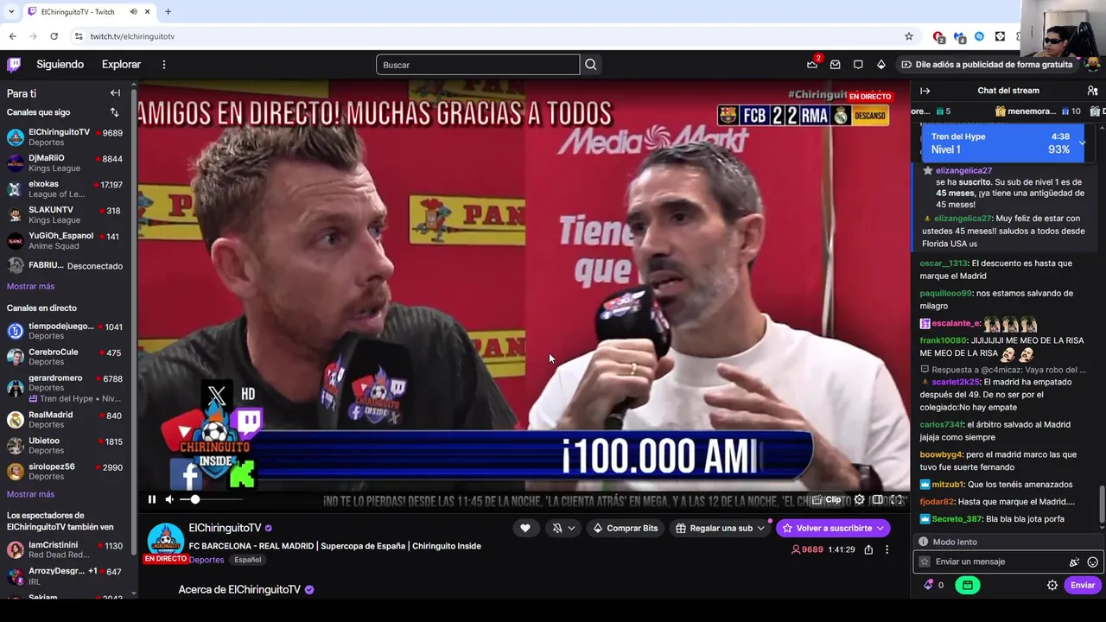
Task: Create a Clip of the stream
Action: coord(827,499)
